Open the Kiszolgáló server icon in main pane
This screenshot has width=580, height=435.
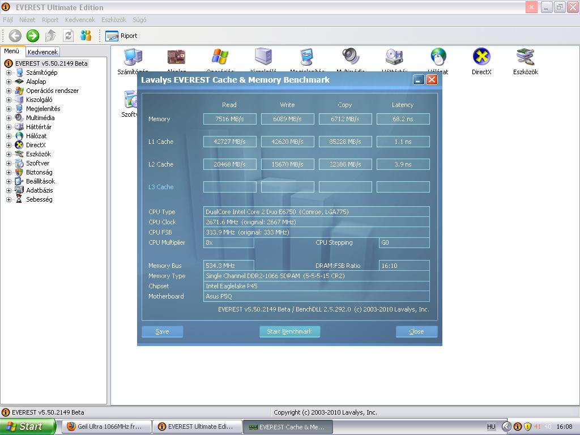tap(263, 57)
